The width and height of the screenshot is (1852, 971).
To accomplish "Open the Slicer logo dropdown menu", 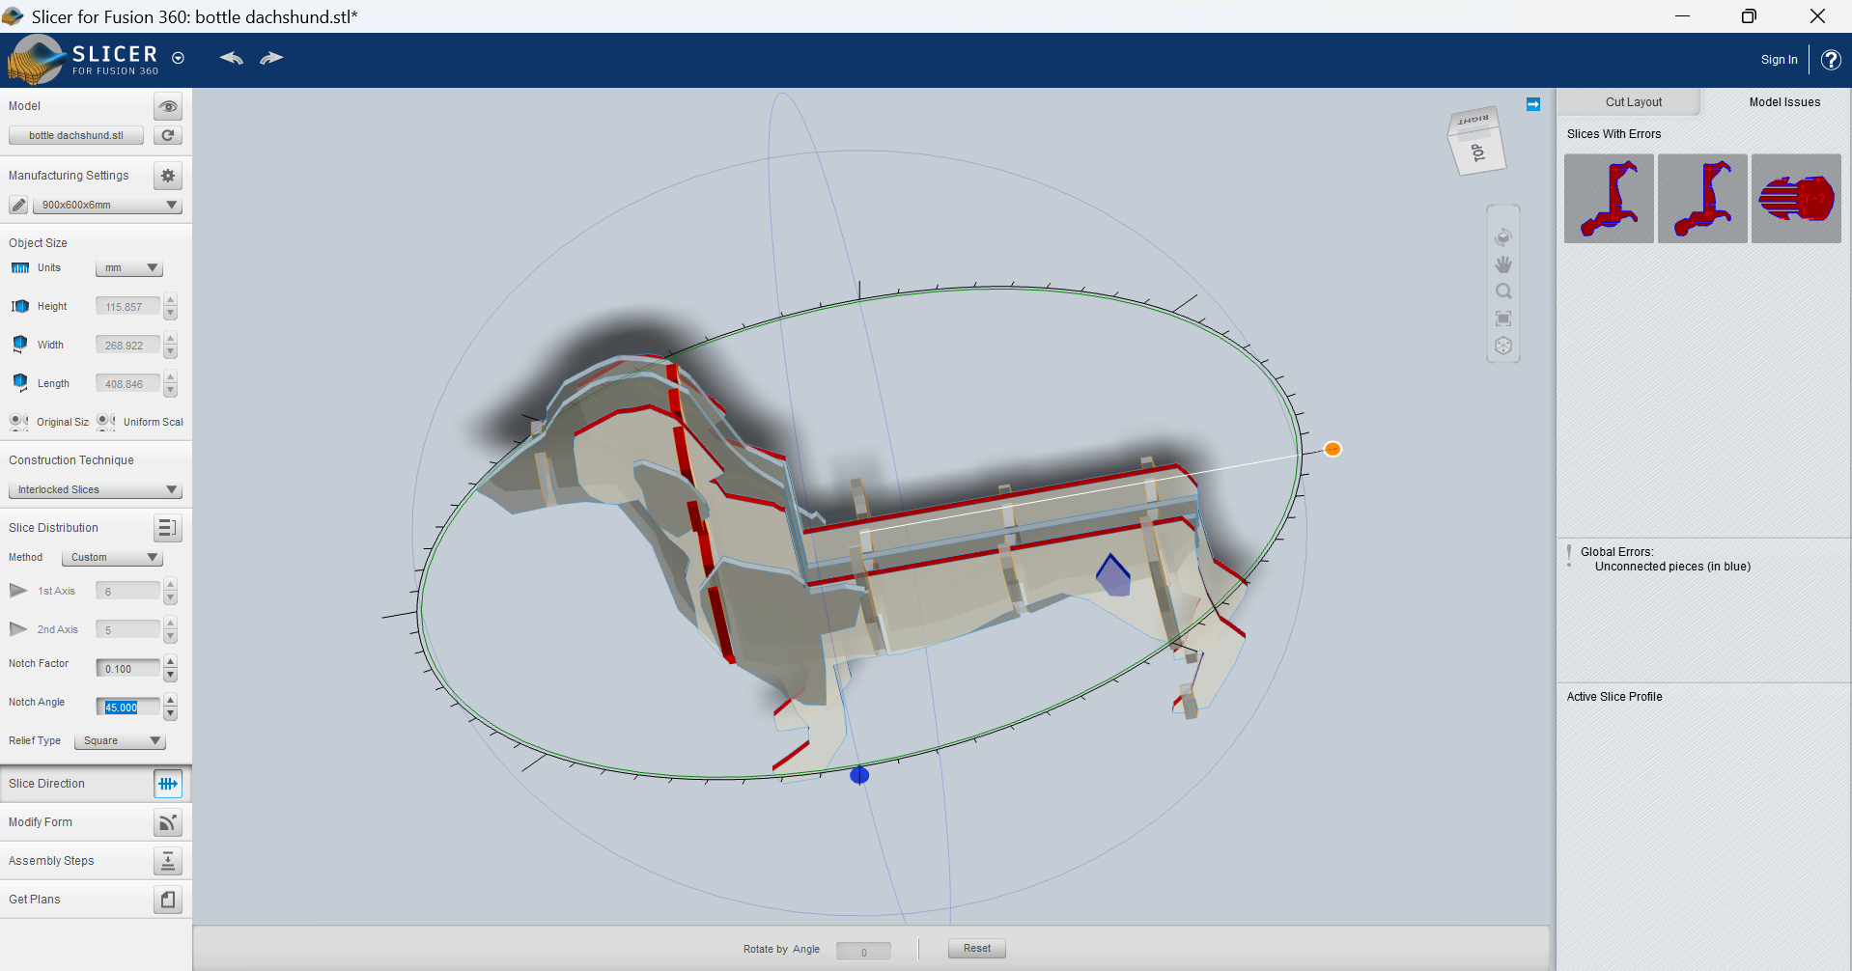I will (x=178, y=58).
